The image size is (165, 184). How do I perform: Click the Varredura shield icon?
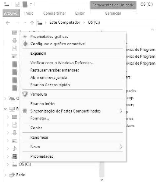[x=25, y=94]
